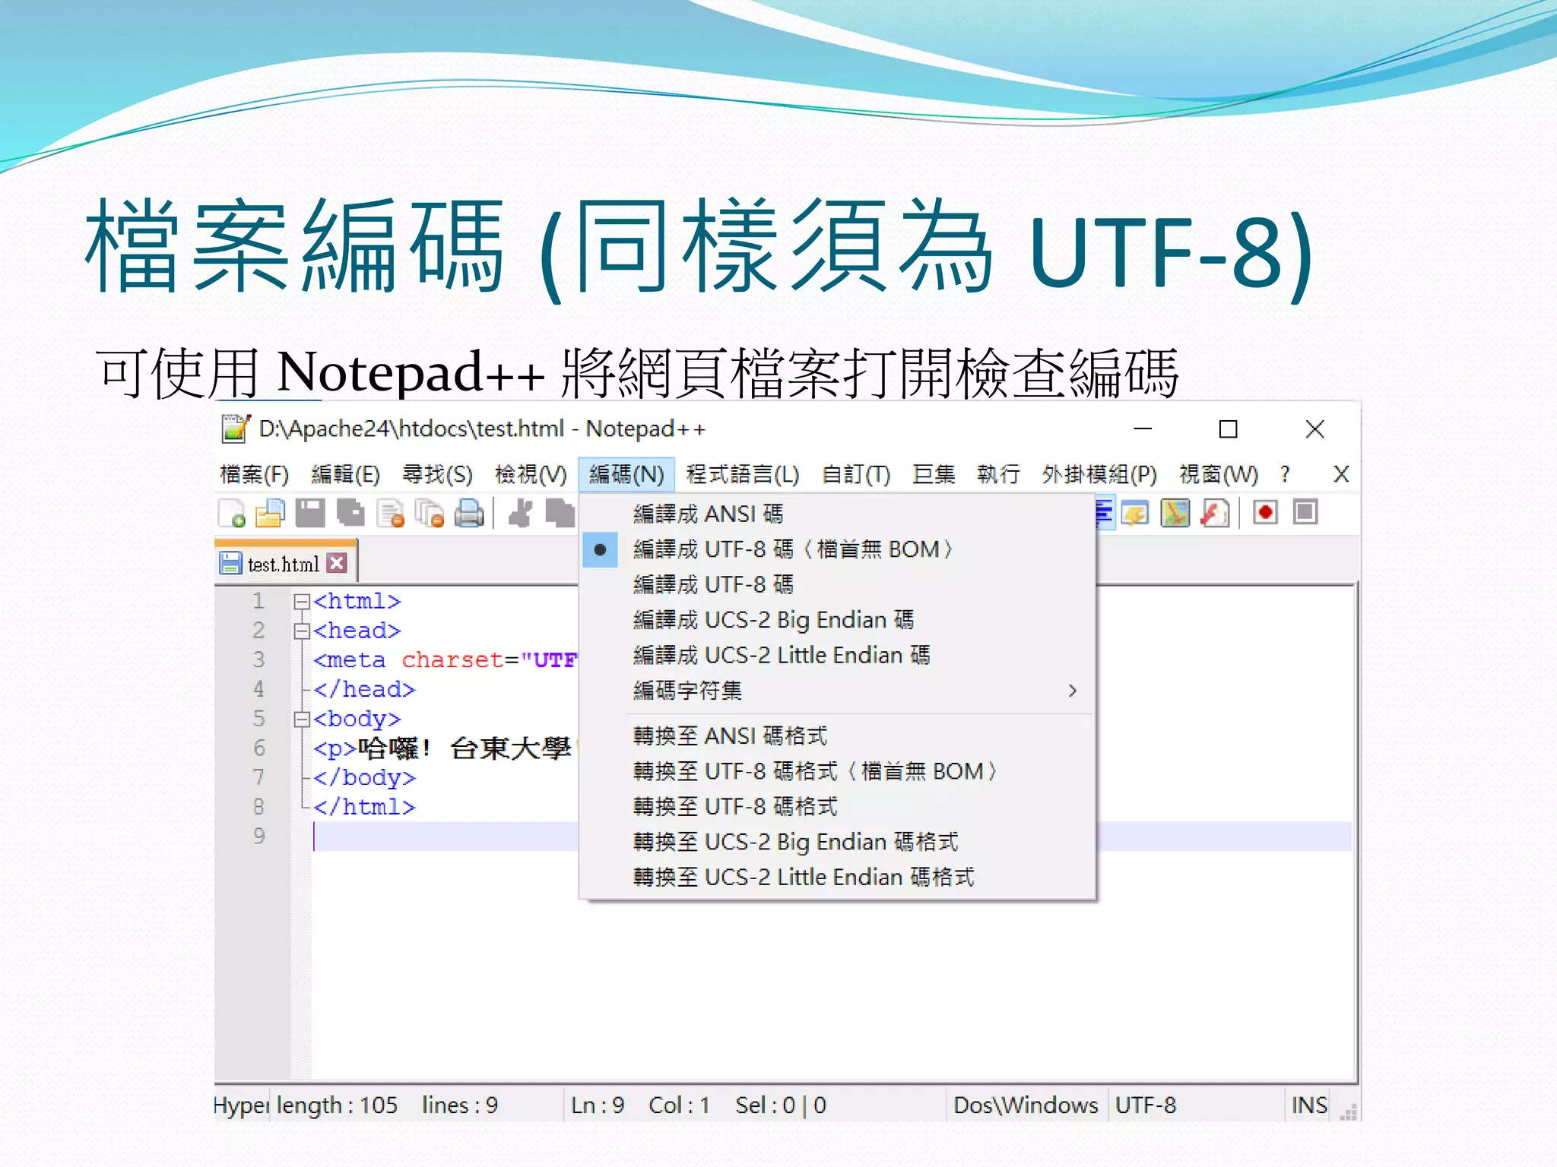Image resolution: width=1557 pixels, height=1167 pixels.
Task: Click the yellow user-defined language folder icon
Action: 1135,514
